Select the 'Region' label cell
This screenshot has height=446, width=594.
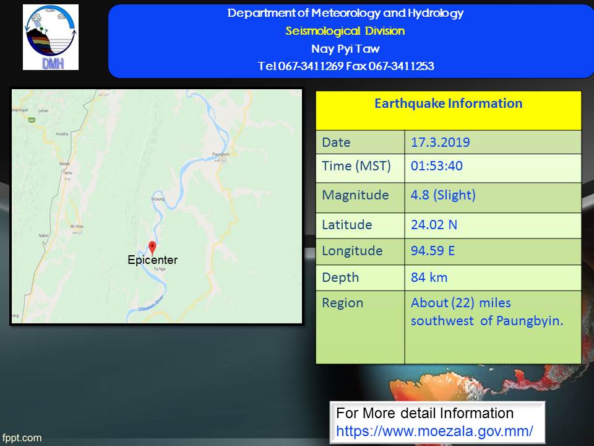[360, 327]
